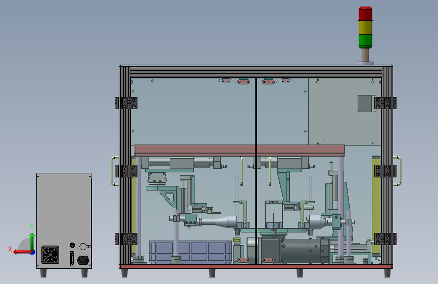Select the vertical serial port on control box
Image resolution: width=438 pixels, height=284 pixels.
[72, 259]
